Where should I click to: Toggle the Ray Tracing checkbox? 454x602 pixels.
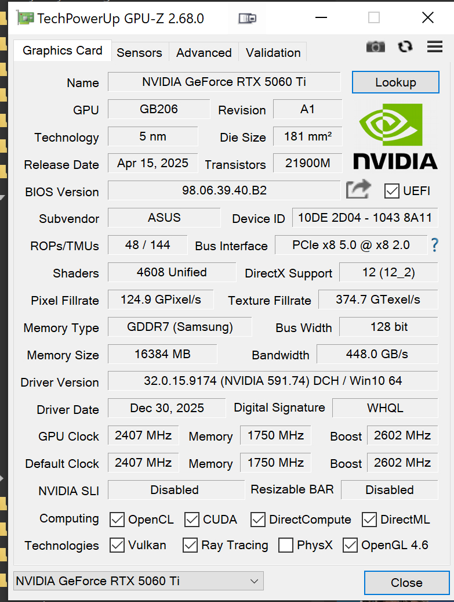[x=190, y=545]
